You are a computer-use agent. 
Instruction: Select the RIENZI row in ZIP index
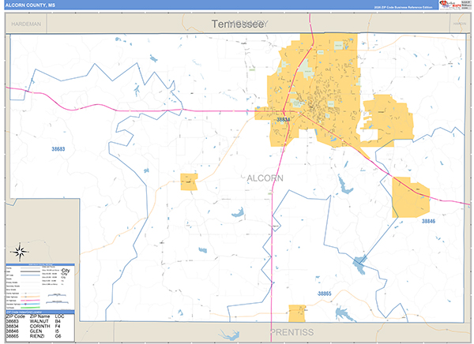tap(36, 336)
